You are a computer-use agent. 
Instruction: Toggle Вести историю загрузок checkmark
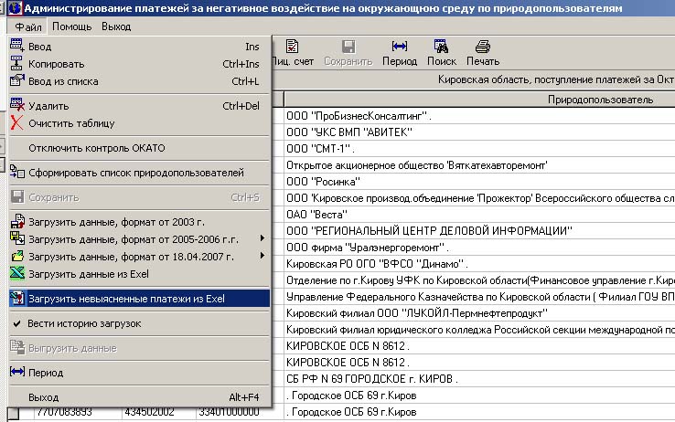[17, 323]
